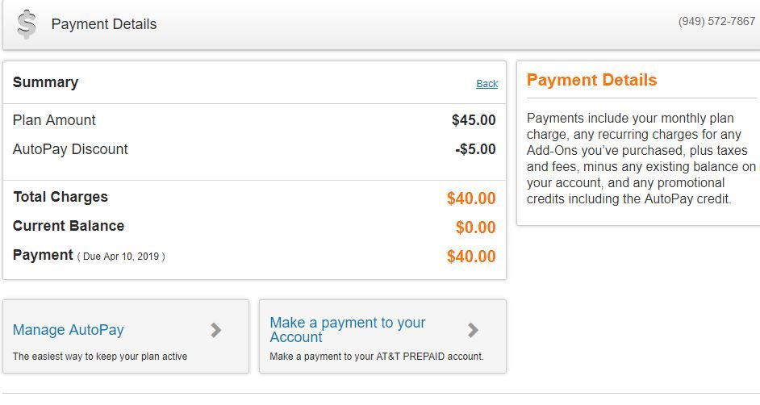
Task: Click the AutoPay Discount label
Action: [x=70, y=149]
